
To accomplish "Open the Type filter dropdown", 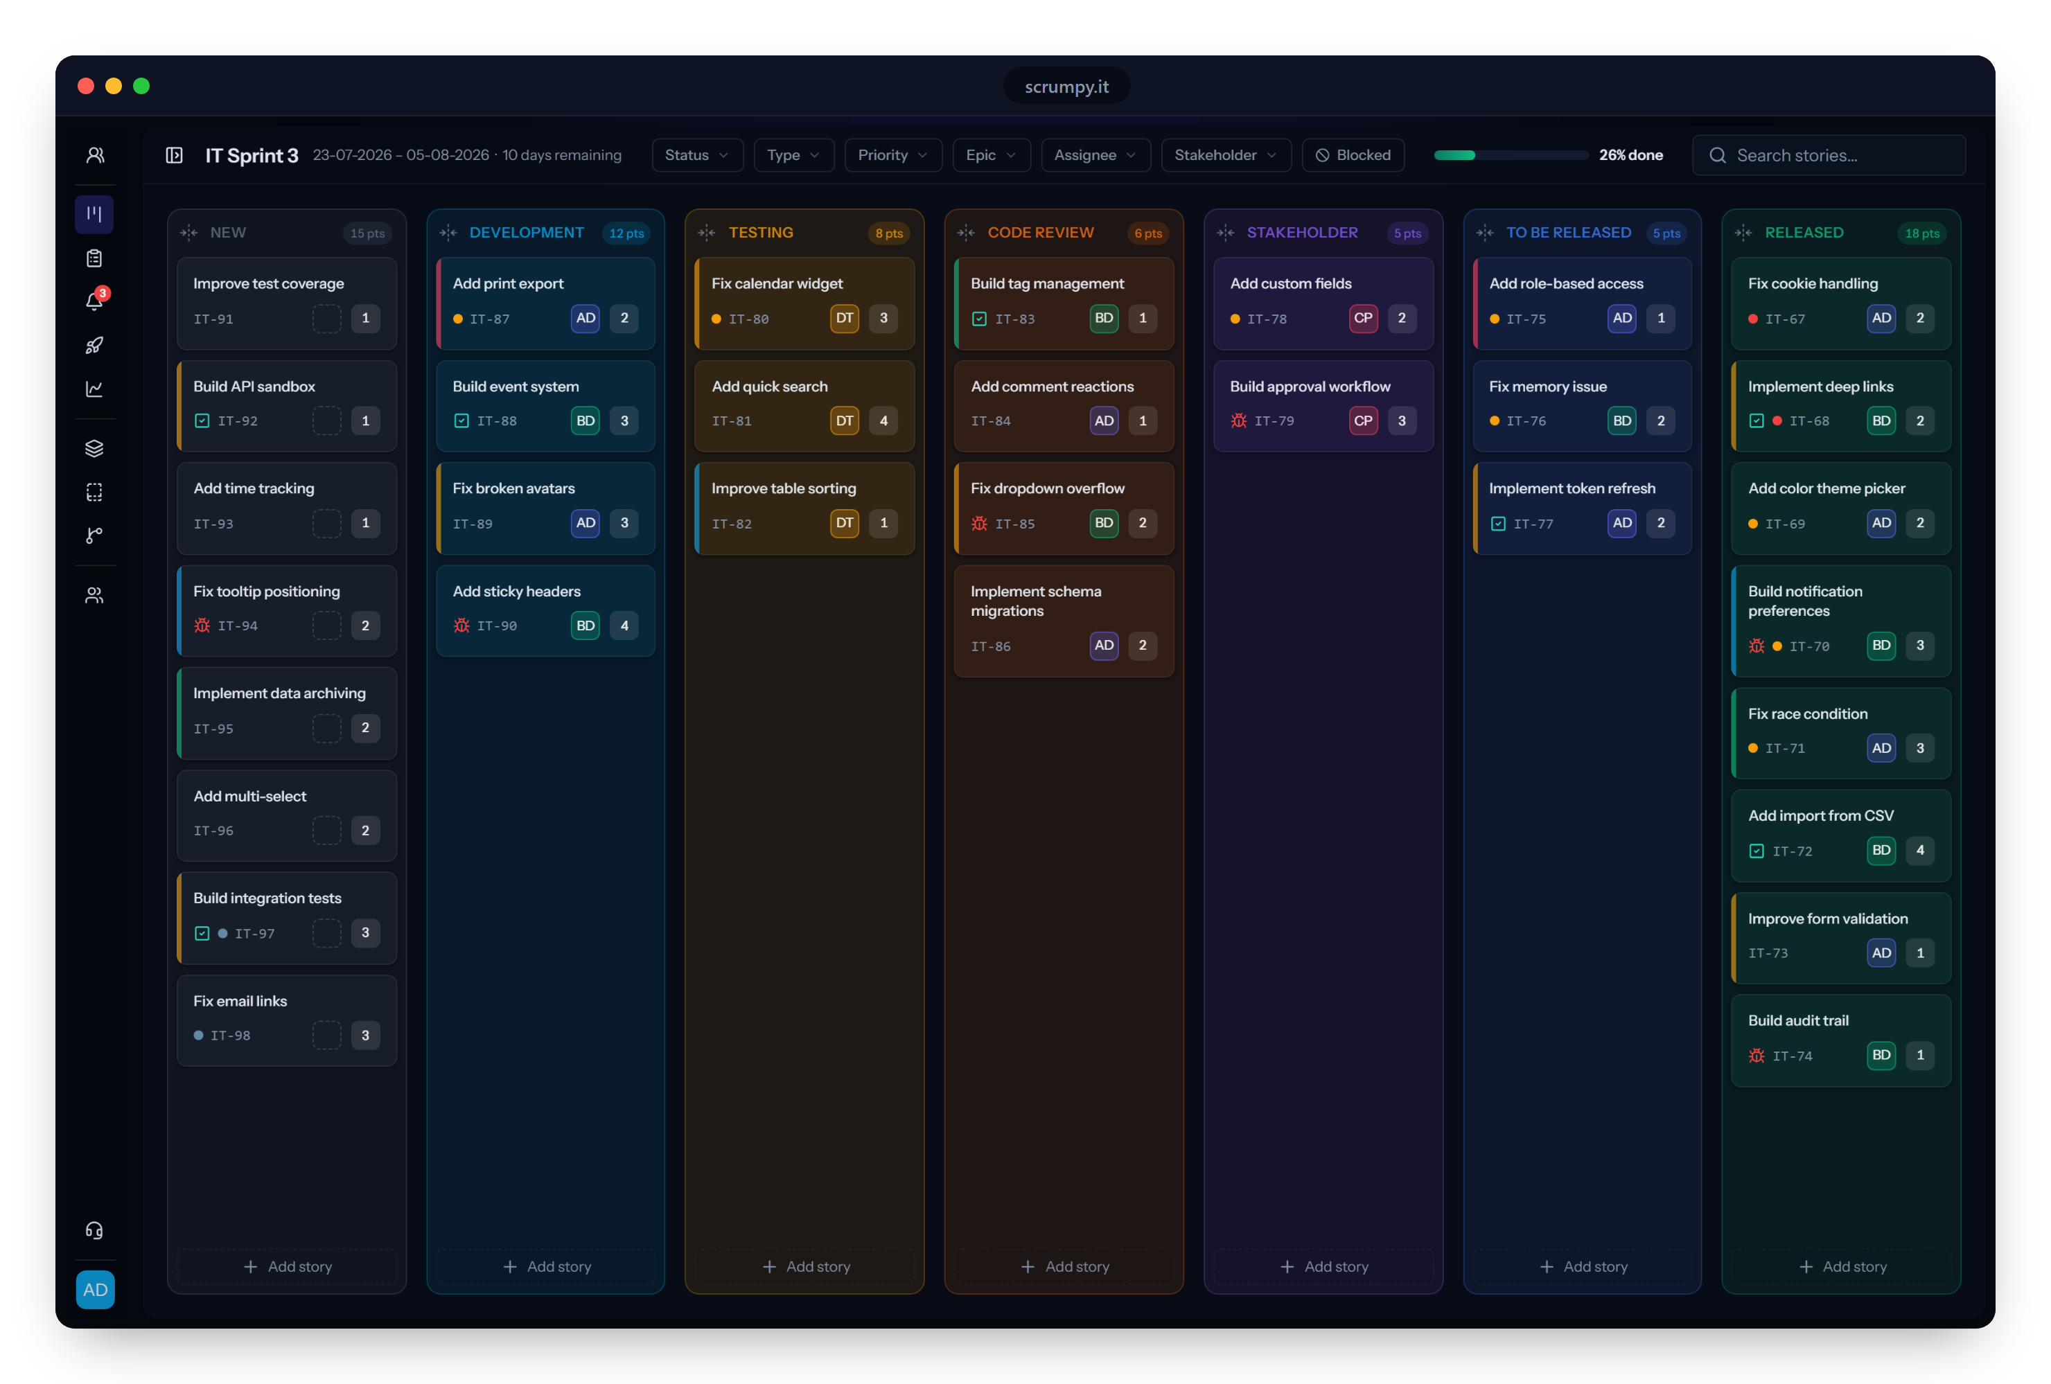I will tap(793, 155).
